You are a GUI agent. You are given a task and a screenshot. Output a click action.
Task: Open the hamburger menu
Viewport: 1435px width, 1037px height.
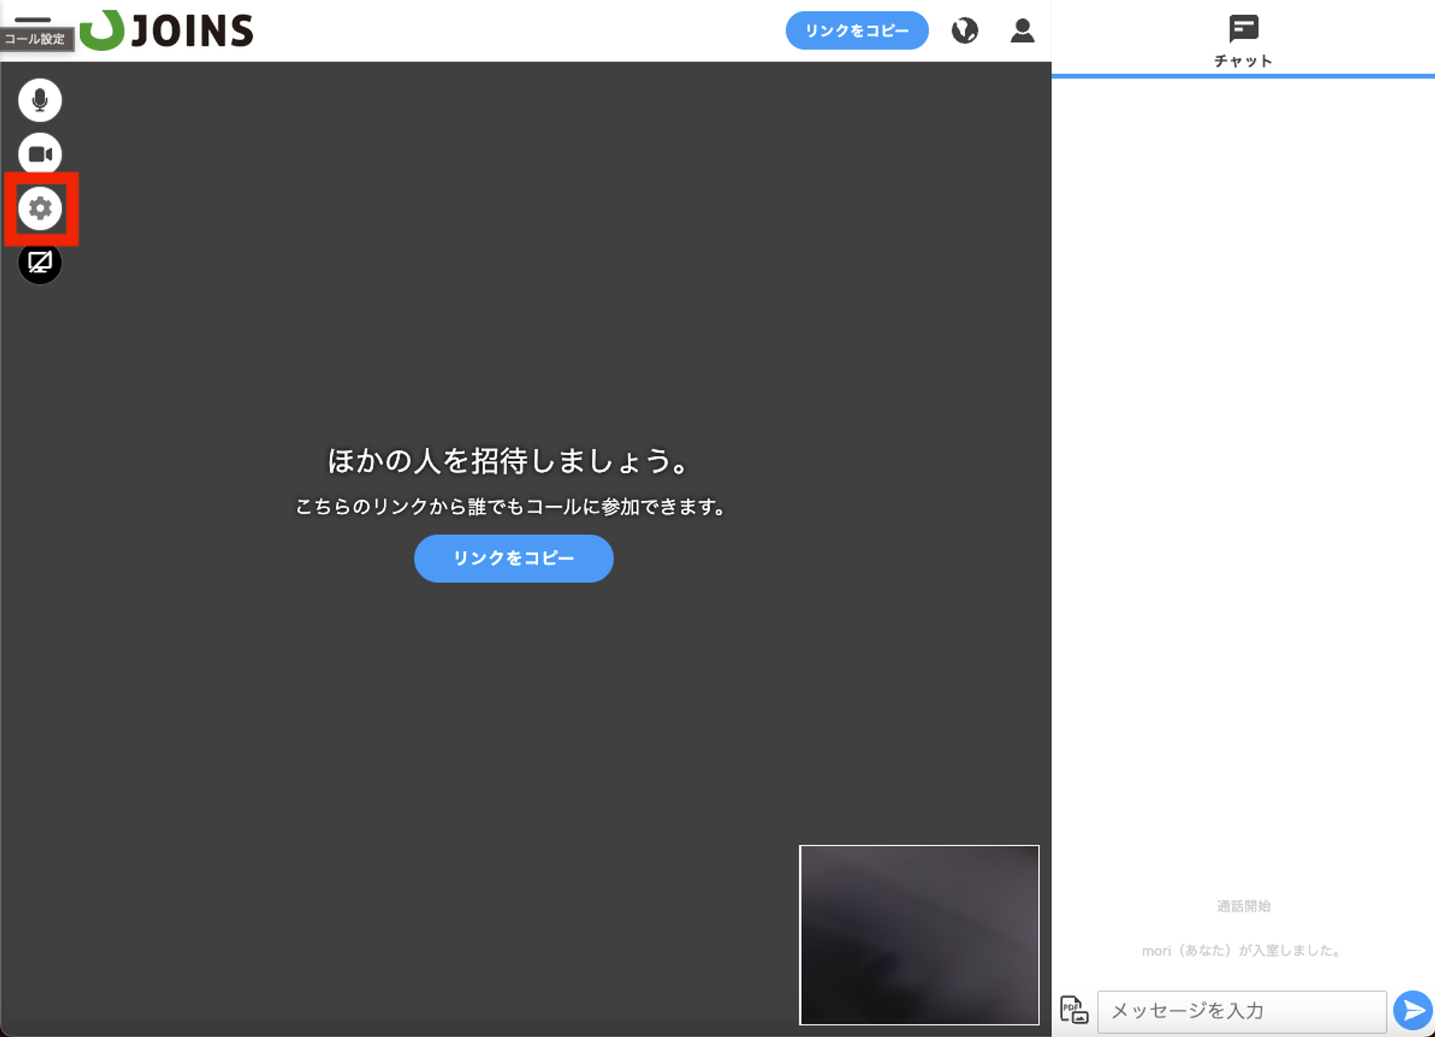32,20
